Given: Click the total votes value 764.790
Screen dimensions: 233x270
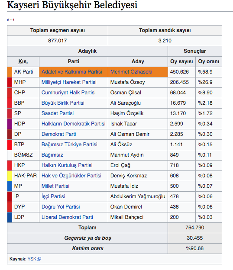Looking at the screenshot, I should [x=195, y=228].
